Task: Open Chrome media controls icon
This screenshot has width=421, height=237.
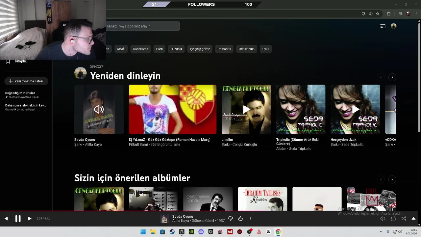Action: (400, 14)
